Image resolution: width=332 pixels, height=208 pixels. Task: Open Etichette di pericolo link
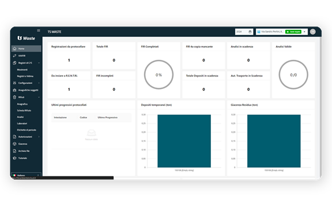pyautogui.click(x=27, y=130)
